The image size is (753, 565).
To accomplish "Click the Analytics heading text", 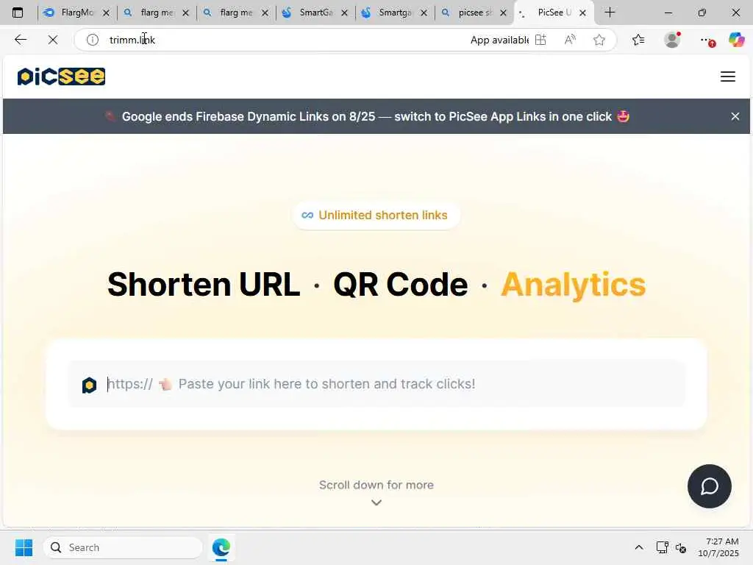I will pyautogui.click(x=574, y=285).
